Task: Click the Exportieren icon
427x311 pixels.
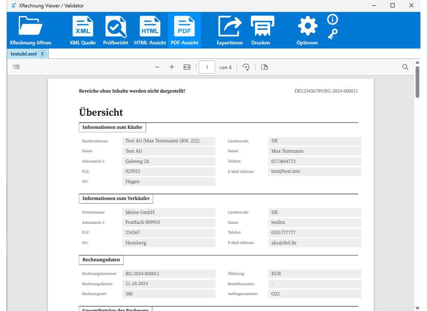Action: pyautogui.click(x=229, y=30)
